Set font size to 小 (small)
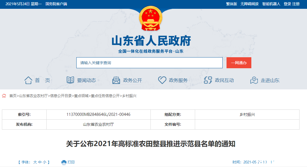The height and width of the screenshot is (167, 307). pyautogui.click(x=44, y=162)
